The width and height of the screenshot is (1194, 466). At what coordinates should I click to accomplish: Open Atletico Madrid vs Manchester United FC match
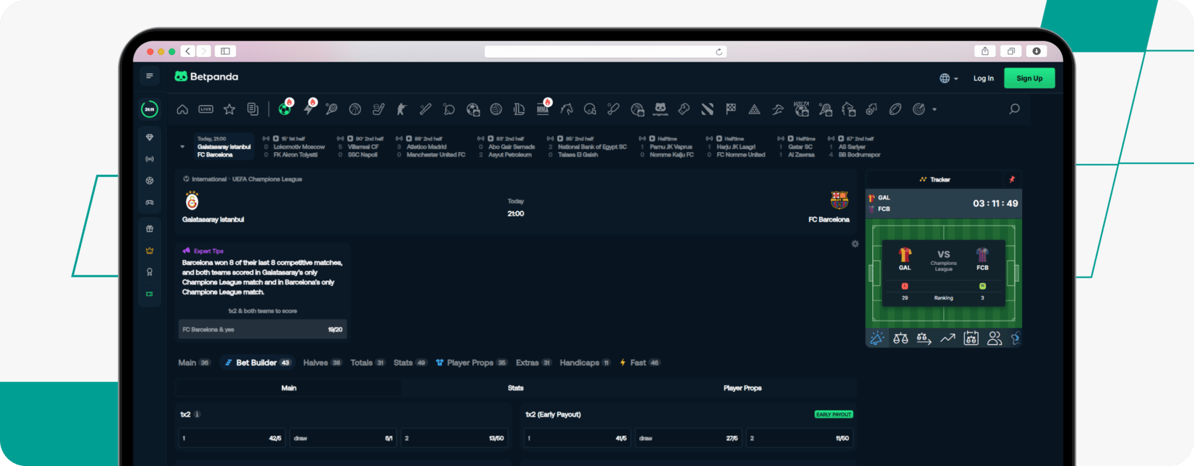point(431,147)
